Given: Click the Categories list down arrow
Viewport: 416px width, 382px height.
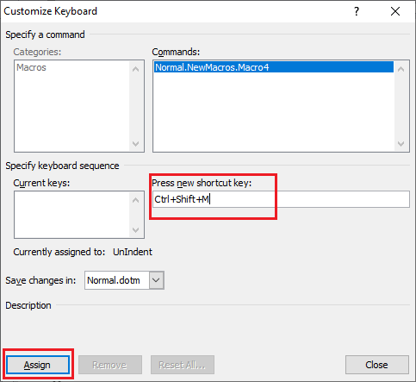Looking at the screenshot, I should (x=136, y=143).
